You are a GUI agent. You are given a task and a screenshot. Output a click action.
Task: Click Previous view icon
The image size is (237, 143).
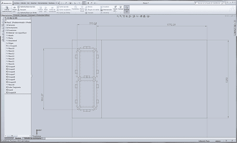[124, 16]
